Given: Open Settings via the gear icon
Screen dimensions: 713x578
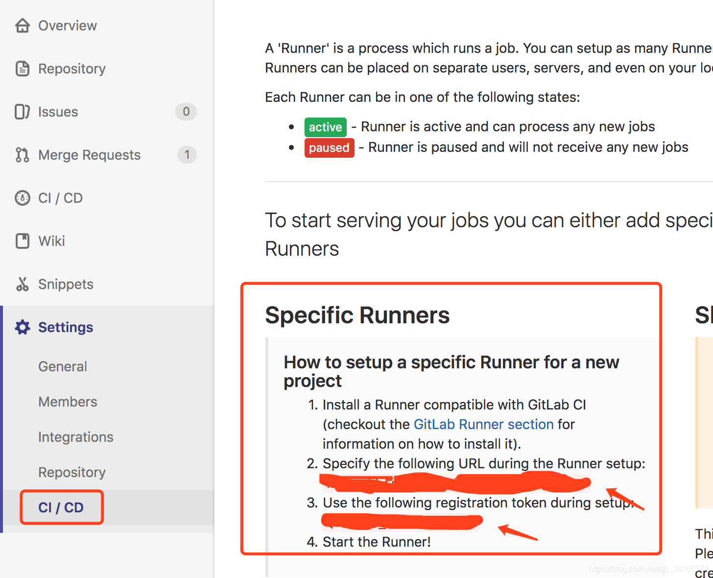Looking at the screenshot, I should [x=23, y=327].
